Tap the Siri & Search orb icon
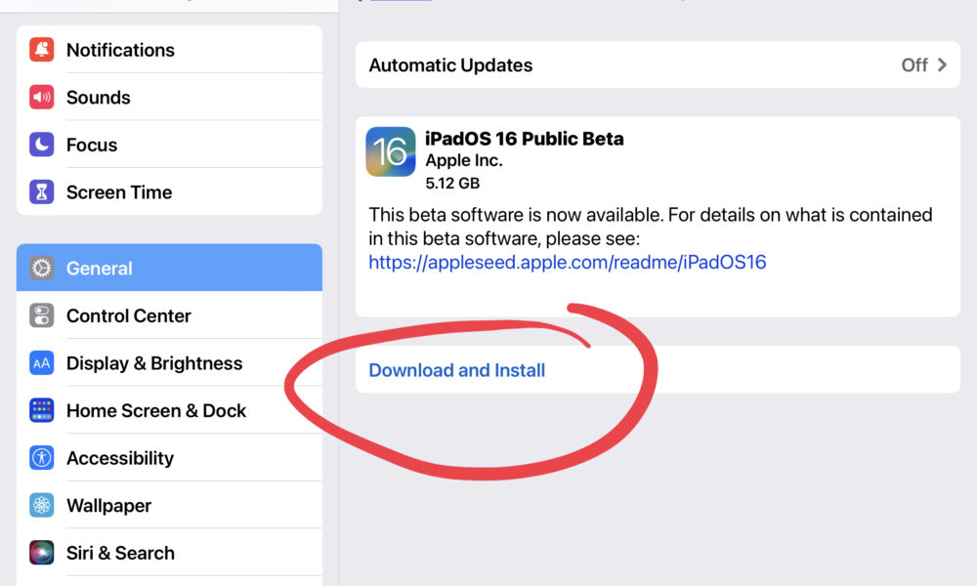Image resolution: width=977 pixels, height=586 pixels. [x=42, y=553]
